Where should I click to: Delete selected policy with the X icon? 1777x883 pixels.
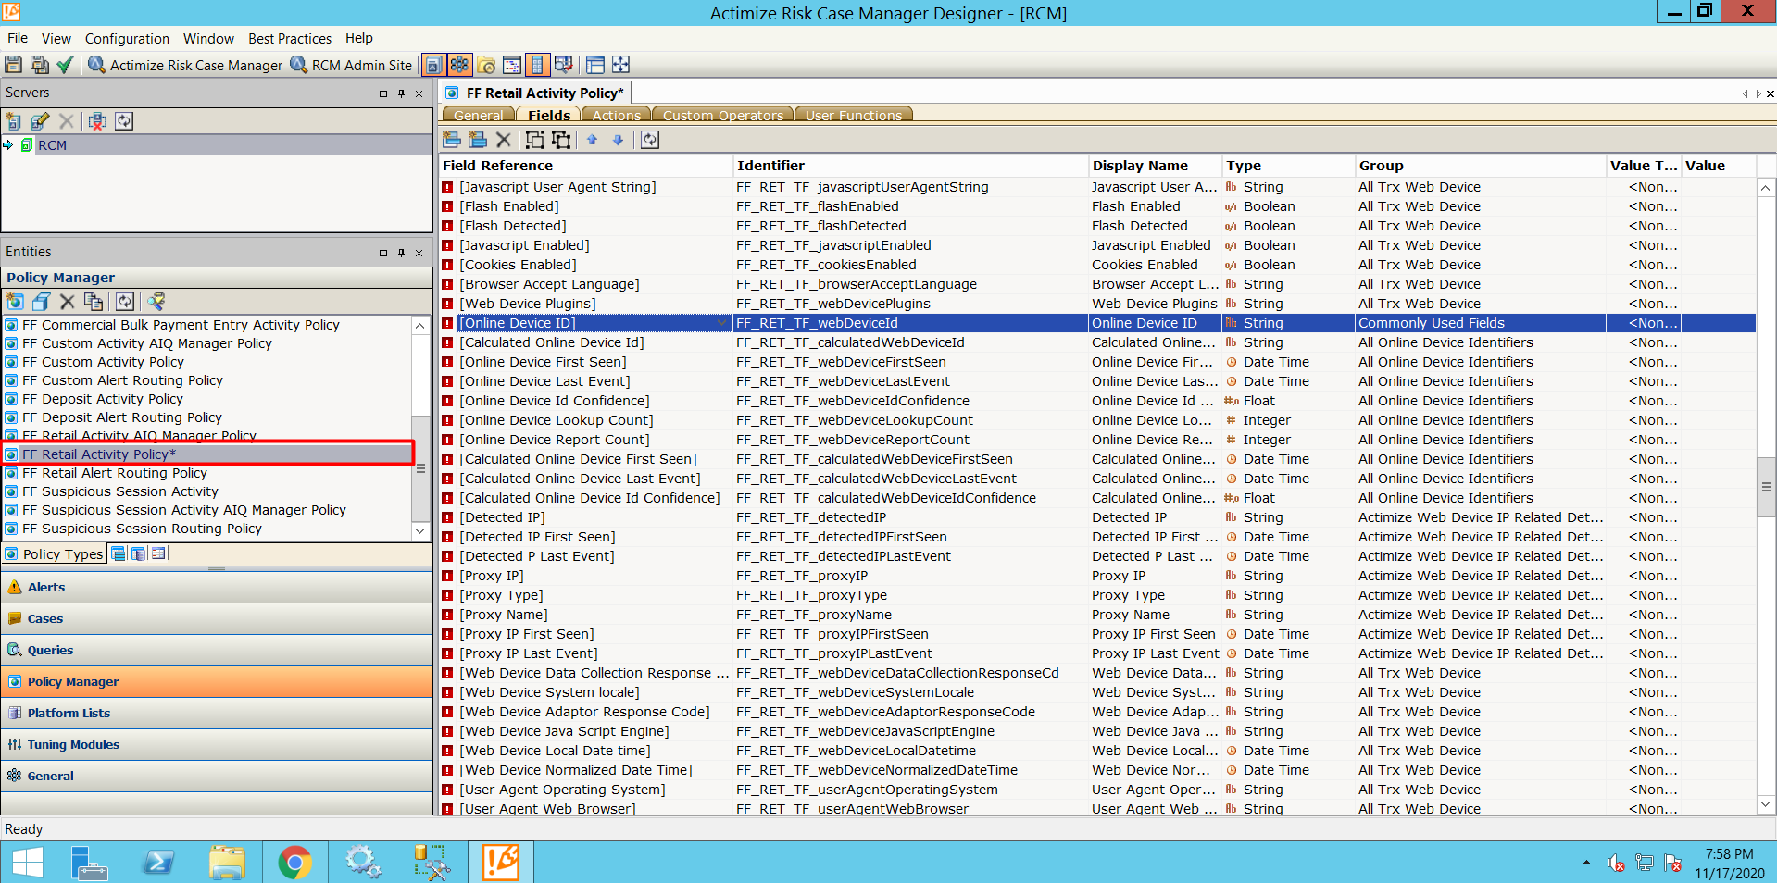point(67,302)
